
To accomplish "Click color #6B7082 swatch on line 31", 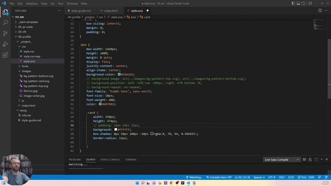I will [100, 104].
